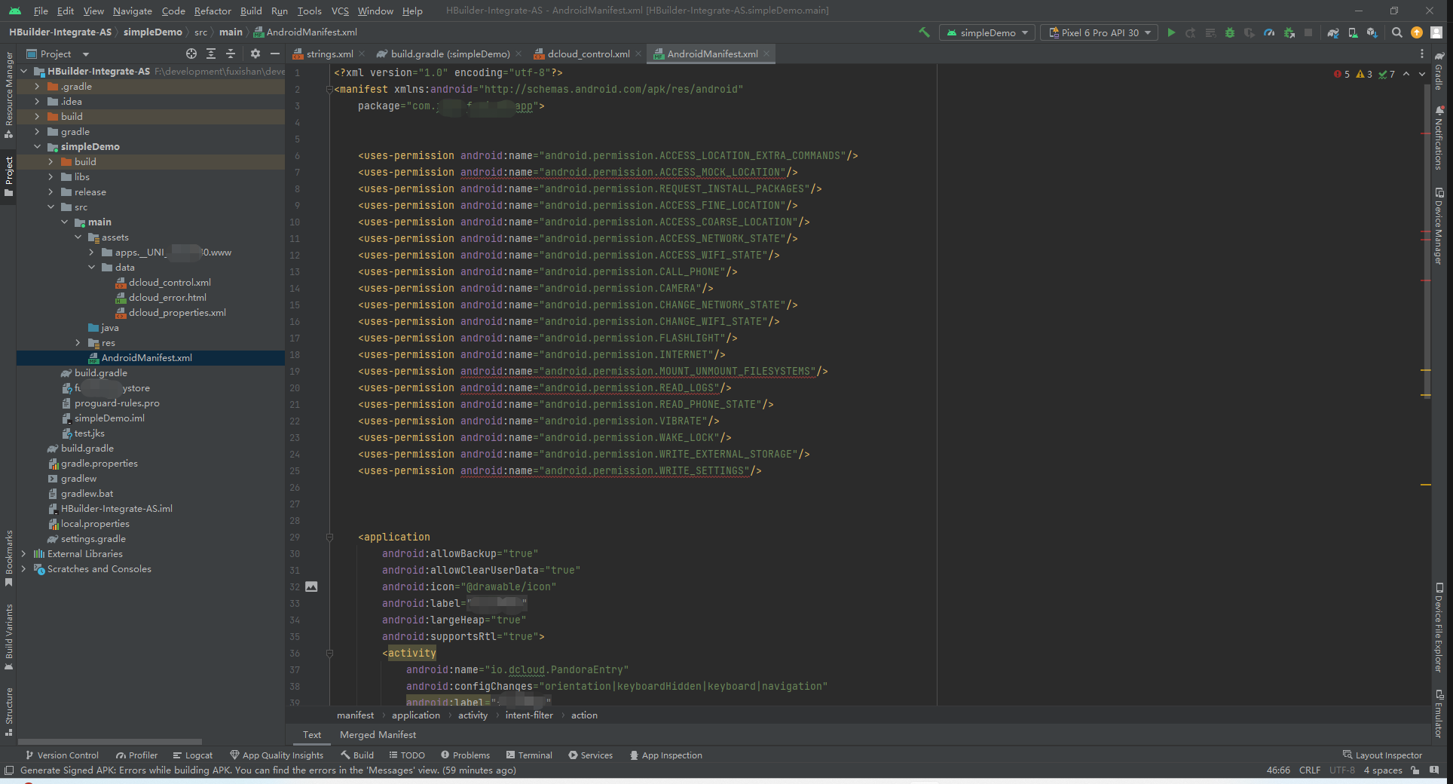Open the Logcat tool window
Viewport: 1453px width, 784px height.
point(192,755)
